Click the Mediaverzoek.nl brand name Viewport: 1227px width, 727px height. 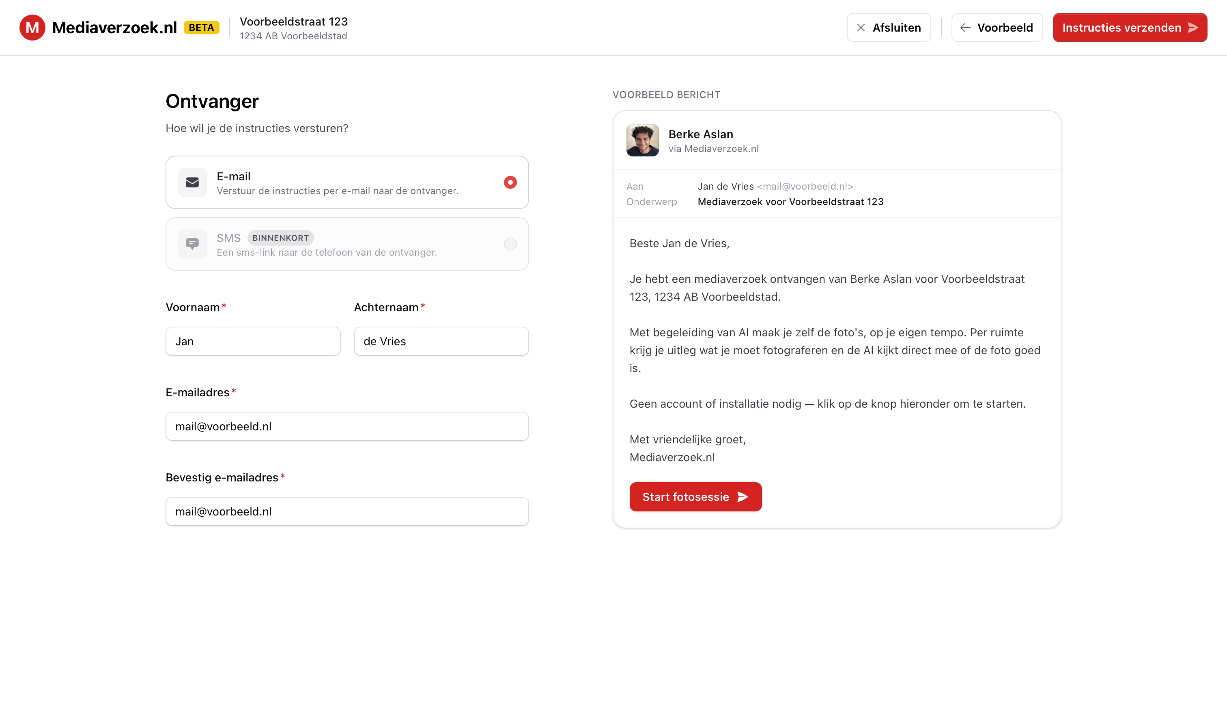pos(114,28)
